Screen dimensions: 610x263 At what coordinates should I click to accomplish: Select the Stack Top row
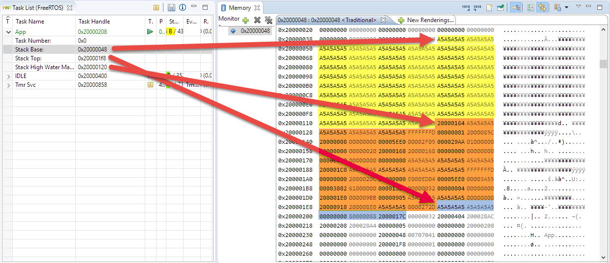107,58
